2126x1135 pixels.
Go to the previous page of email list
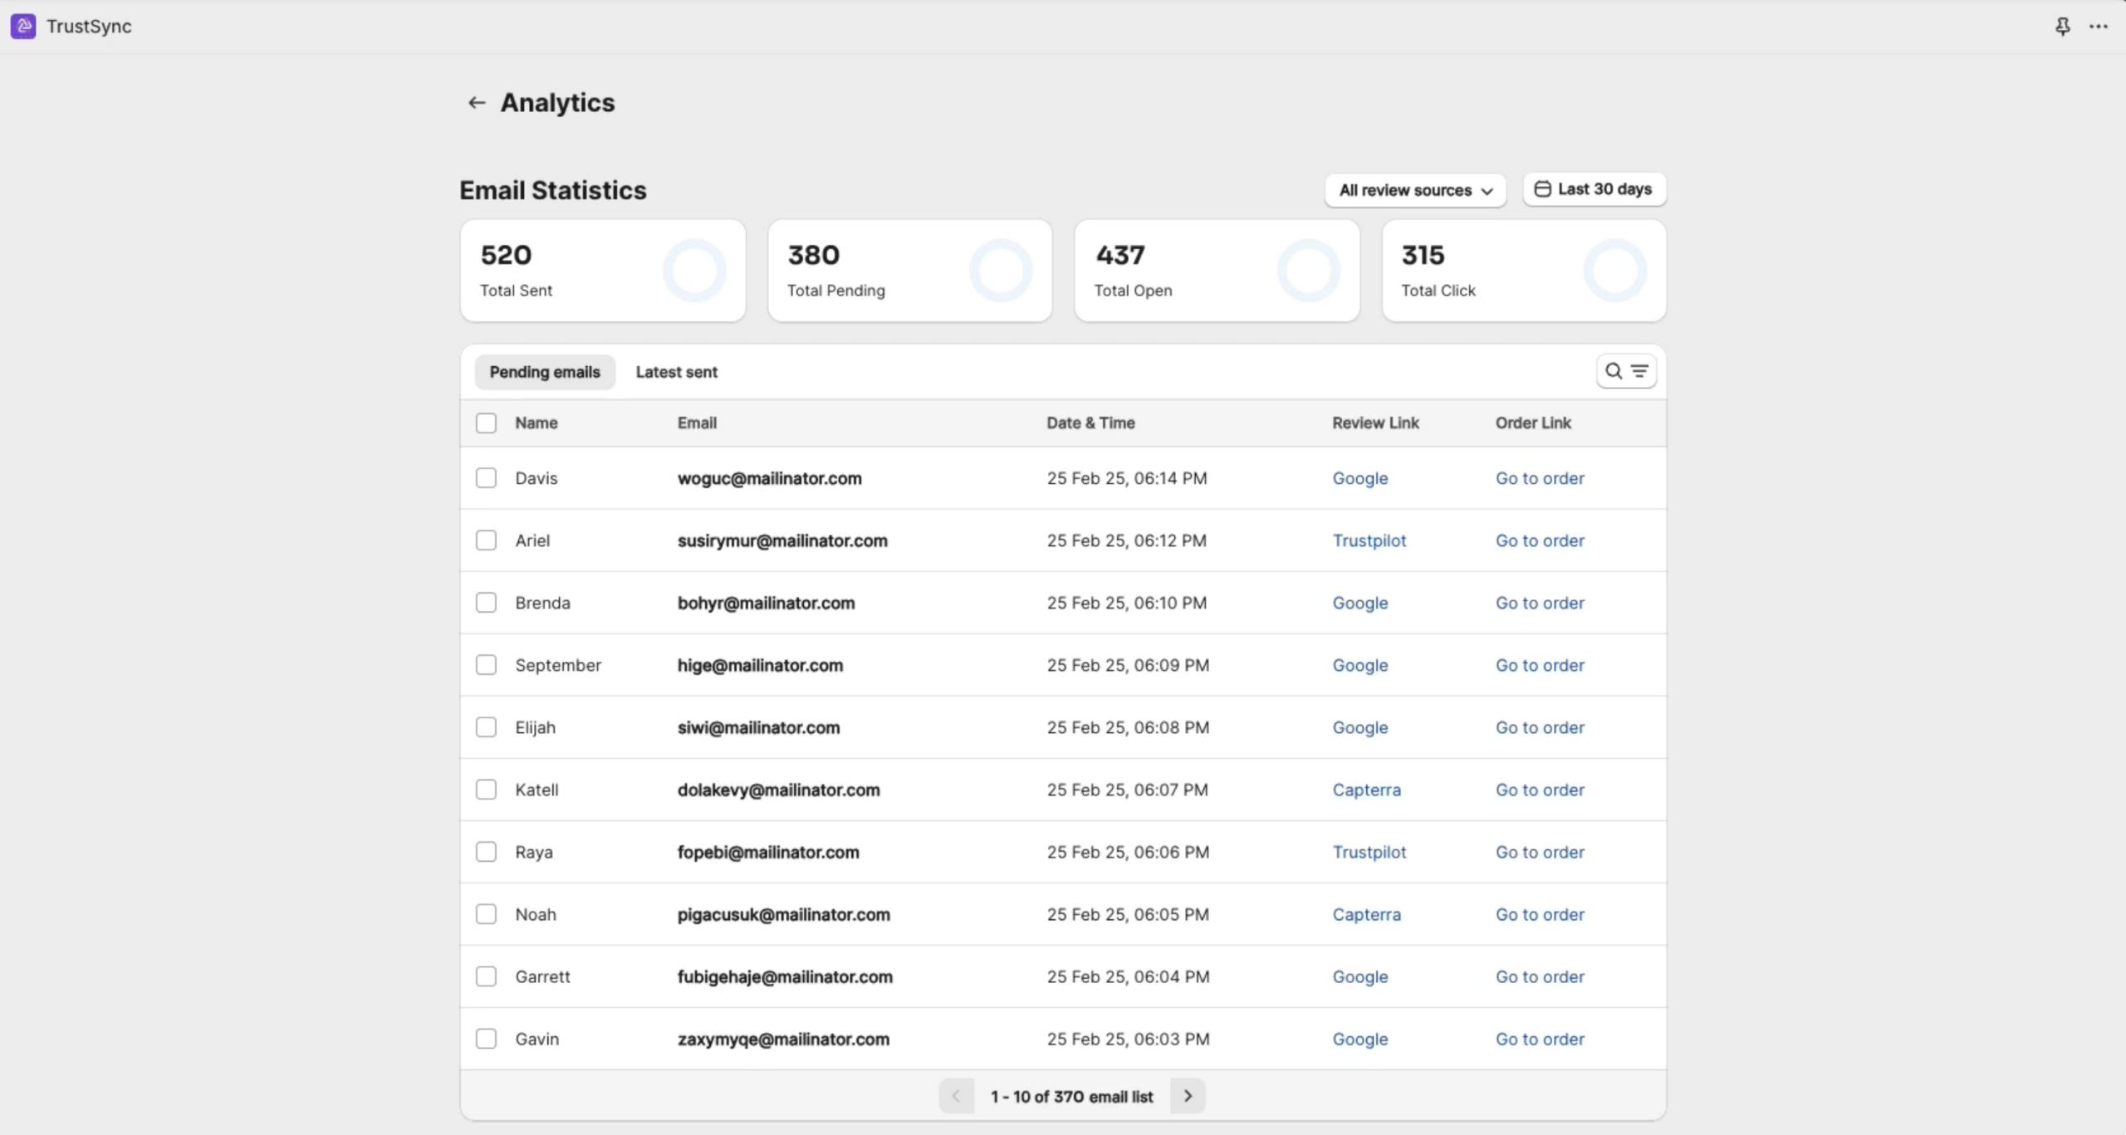(956, 1096)
